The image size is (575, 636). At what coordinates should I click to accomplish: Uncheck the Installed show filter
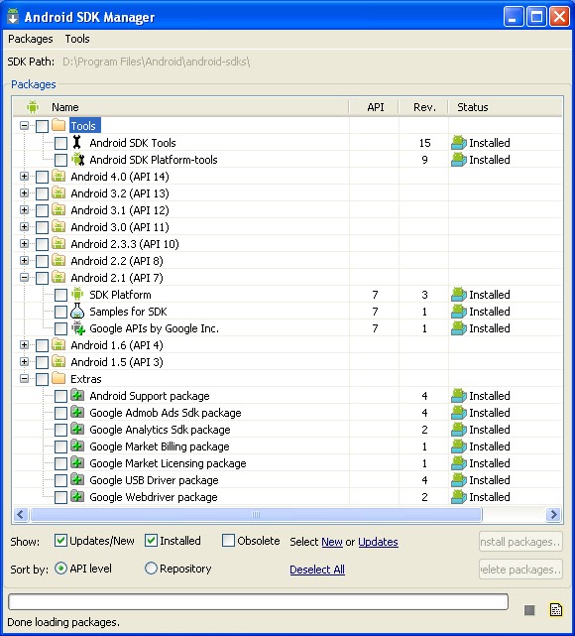[151, 541]
